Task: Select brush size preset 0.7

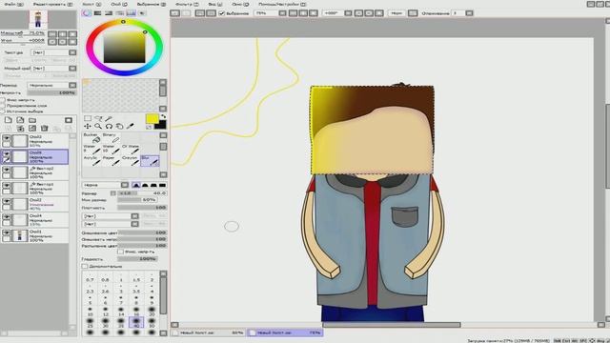Action: [90, 278]
